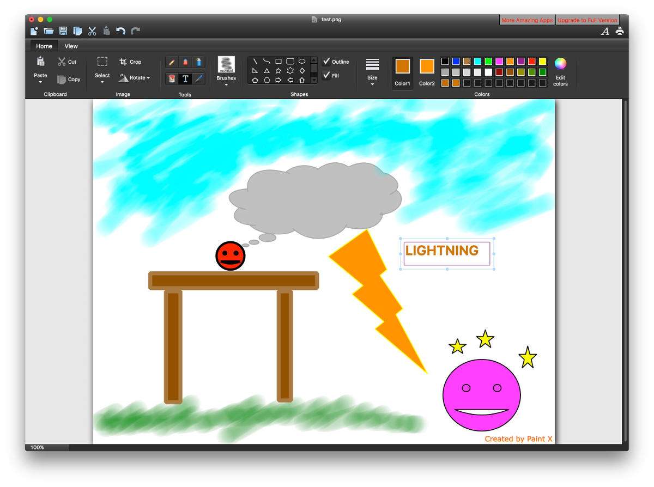This screenshot has width=654, height=487.
Task: Select the Pencil tool
Action: (x=172, y=62)
